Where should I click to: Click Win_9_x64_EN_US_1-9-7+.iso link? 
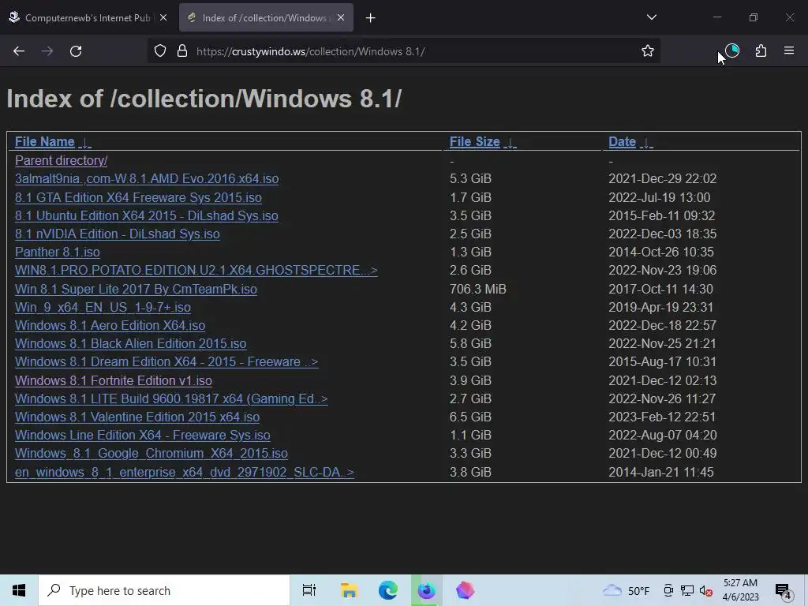103,307
